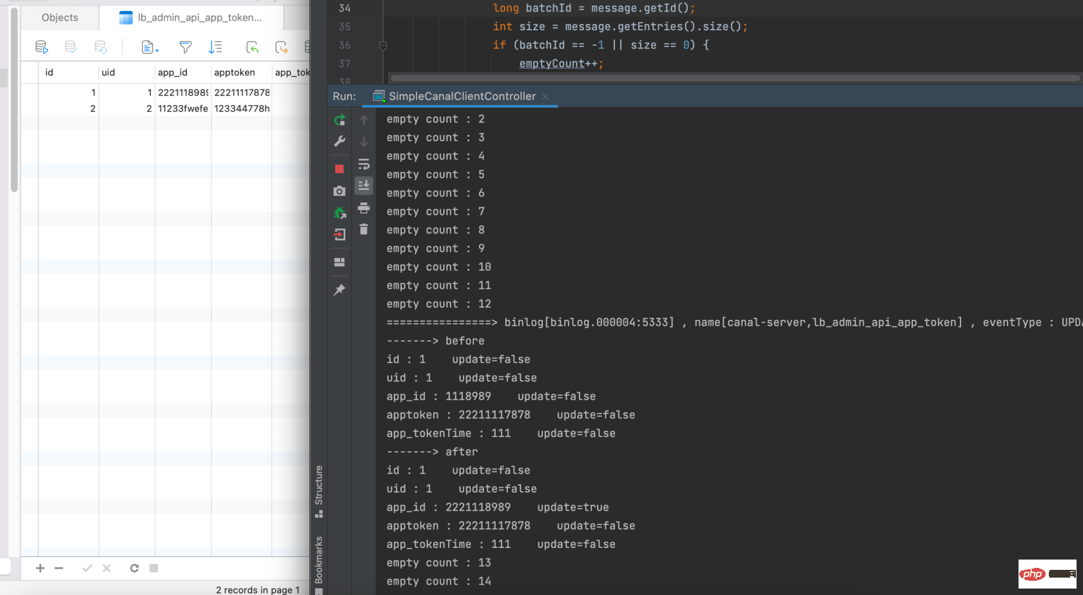Image resolution: width=1083 pixels, height=595 pixels.
Task: Select cell 123344778h in apptoken column
Action: (242, 108)
